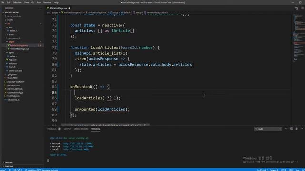This screenshot has width=305, height=171.
Task: Follow the second Network URL in terminal
Action: click(x=79, y=147)
